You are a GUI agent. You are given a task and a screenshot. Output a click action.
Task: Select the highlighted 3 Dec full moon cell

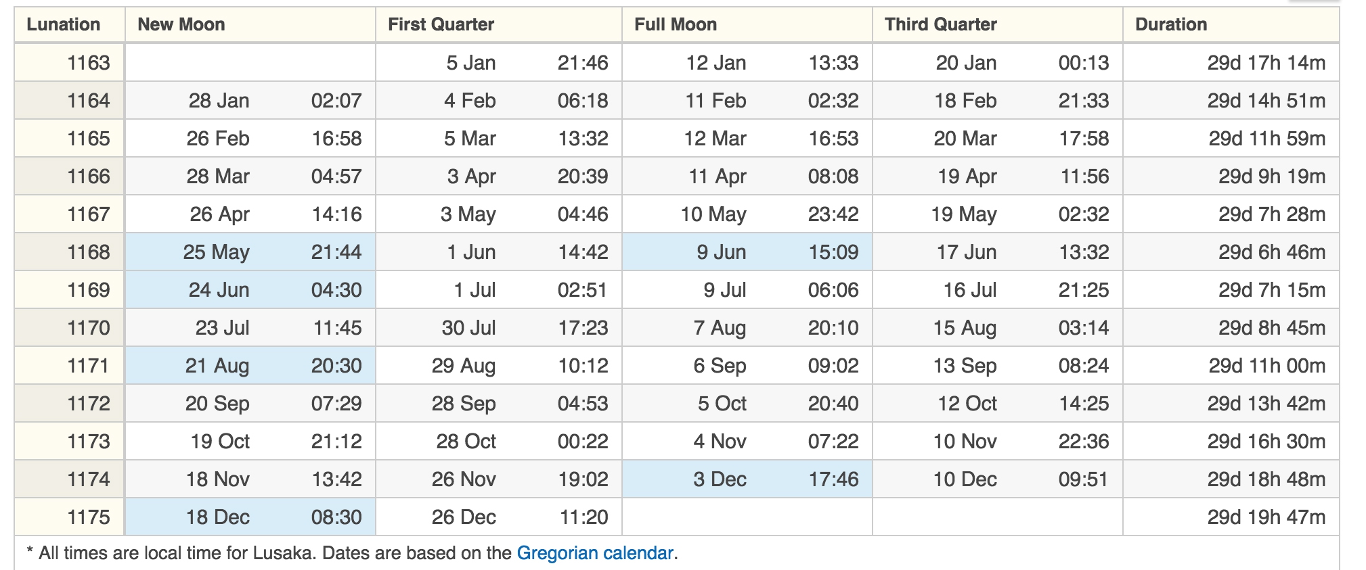(x=747, y=479)
